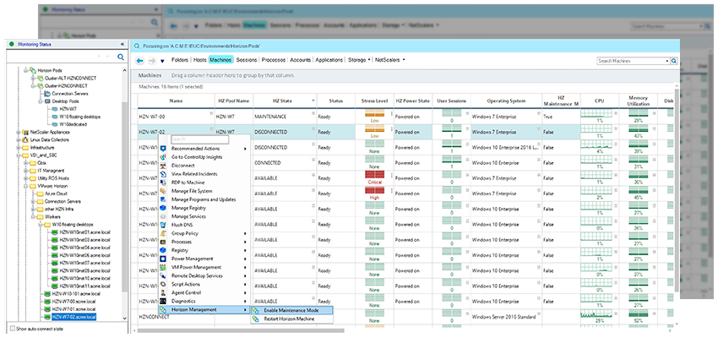
Task: Click the Critical stress level cell
Action: pyautogui.click(x=374, y=178)
